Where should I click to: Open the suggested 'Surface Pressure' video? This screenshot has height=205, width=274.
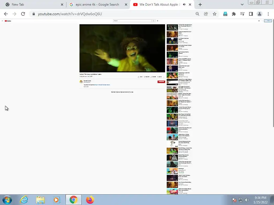[x=179, y=137]
